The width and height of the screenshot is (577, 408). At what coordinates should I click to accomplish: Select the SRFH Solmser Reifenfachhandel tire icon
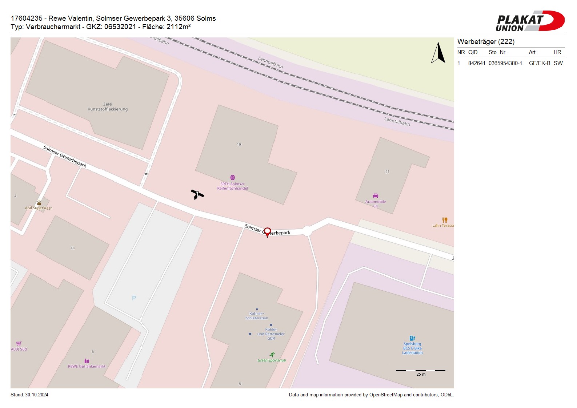[x=233, y=178]
